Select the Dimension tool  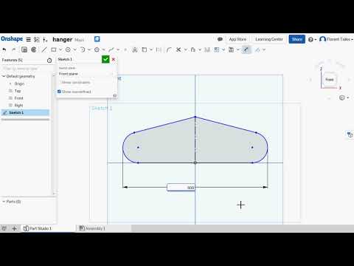(246, 50)
